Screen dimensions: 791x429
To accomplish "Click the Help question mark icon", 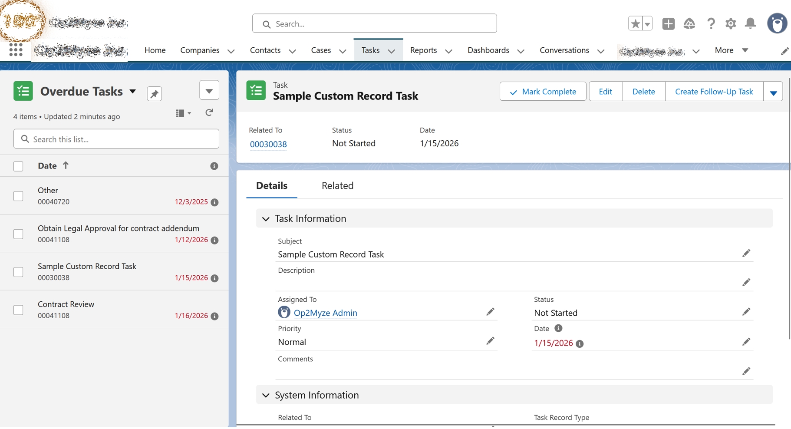I will click(711, 23).
